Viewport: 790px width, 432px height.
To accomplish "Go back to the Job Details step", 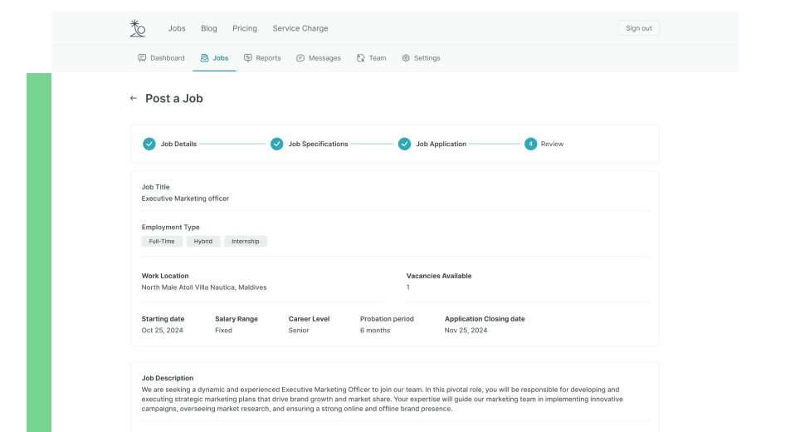I will click(178, 144).
